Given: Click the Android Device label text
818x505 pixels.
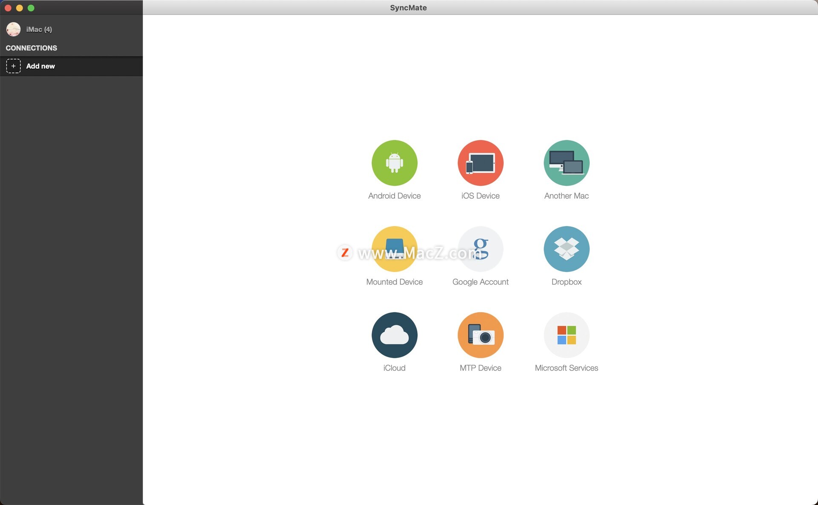Looking at the screenshot, I should (394, 196).
